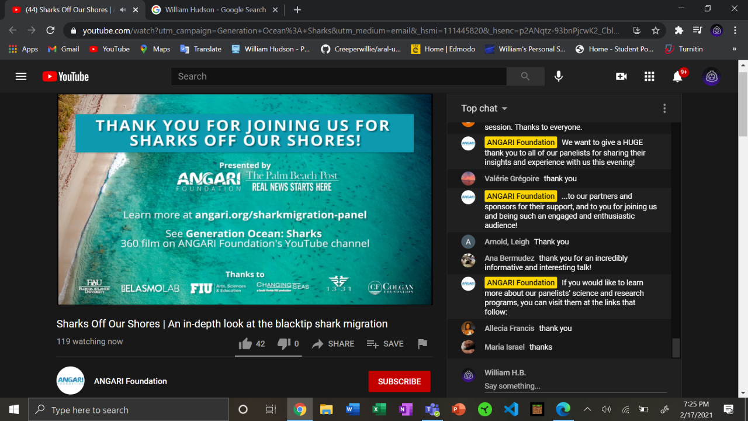
Task: Go back to the previous page
Action: pos(13,30)
